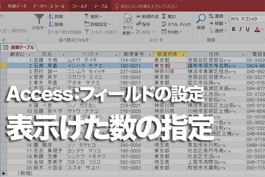Click the postal code 195-0062
Viewport: 265px width, 177px height.
click(x=136, y=168)
